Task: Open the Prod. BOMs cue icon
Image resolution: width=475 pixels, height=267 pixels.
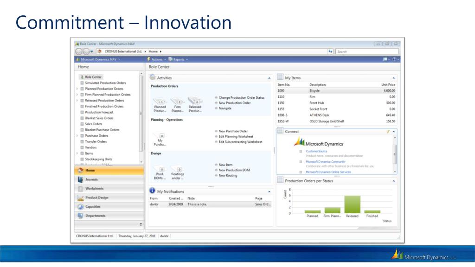Action: [160, 169]
